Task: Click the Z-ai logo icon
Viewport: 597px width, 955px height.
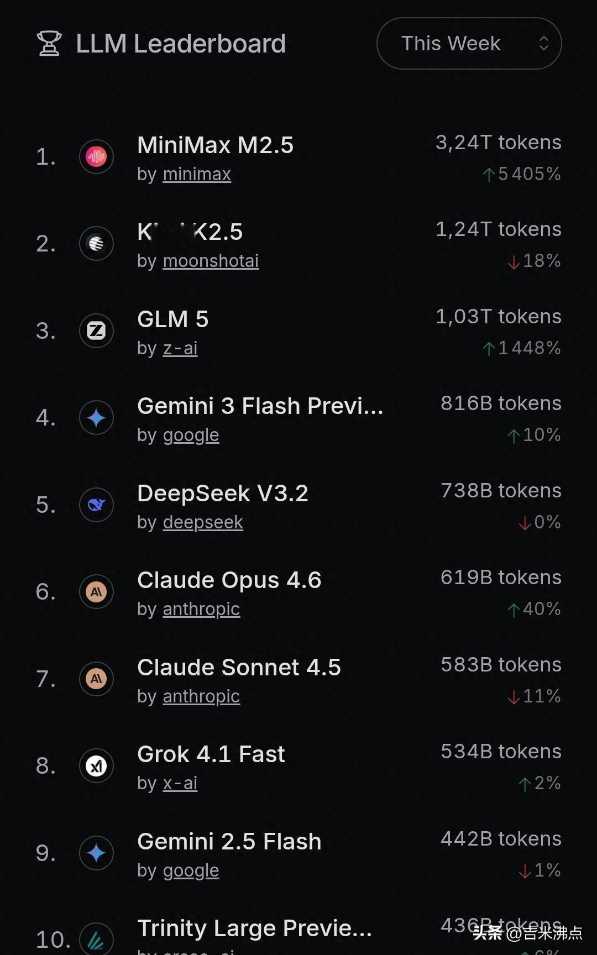Action: click(96, 330)
